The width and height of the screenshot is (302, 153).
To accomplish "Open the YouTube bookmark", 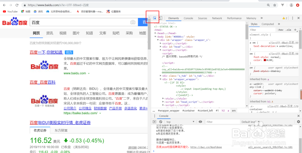I will tap(10, 11).
